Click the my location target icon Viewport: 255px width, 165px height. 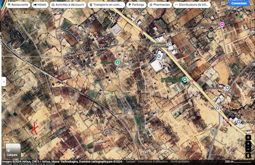pos(248,137)
